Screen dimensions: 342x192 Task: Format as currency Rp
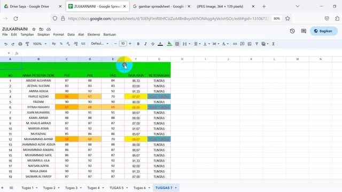54,44
